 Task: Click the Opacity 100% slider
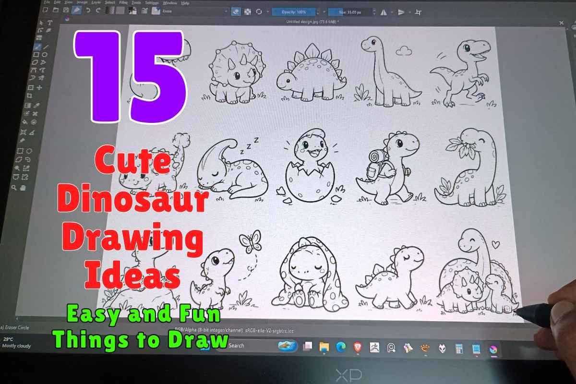pyautogui.click(x=294, y=12)
